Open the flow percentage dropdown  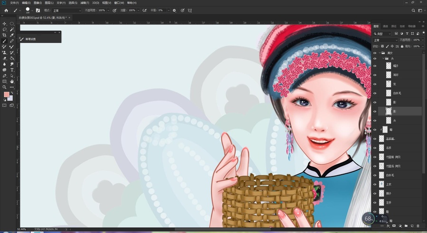click(139, 10)
